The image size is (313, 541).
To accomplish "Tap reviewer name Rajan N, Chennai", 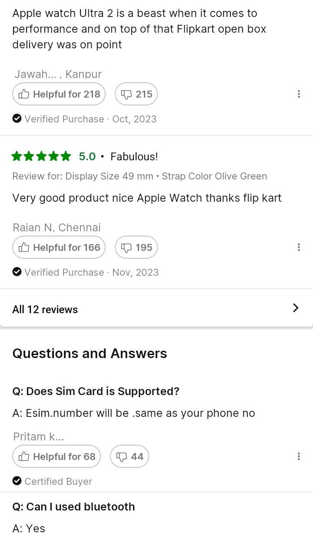I will point(57,227).
